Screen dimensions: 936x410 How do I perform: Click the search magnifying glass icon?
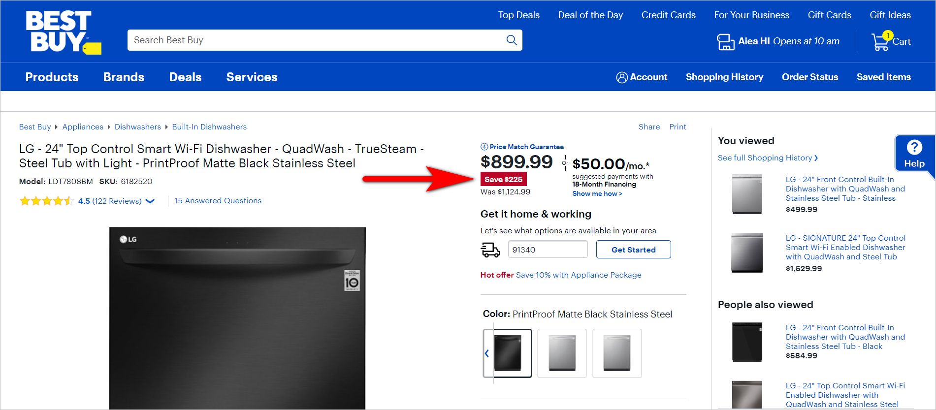[x=511, y=40]
